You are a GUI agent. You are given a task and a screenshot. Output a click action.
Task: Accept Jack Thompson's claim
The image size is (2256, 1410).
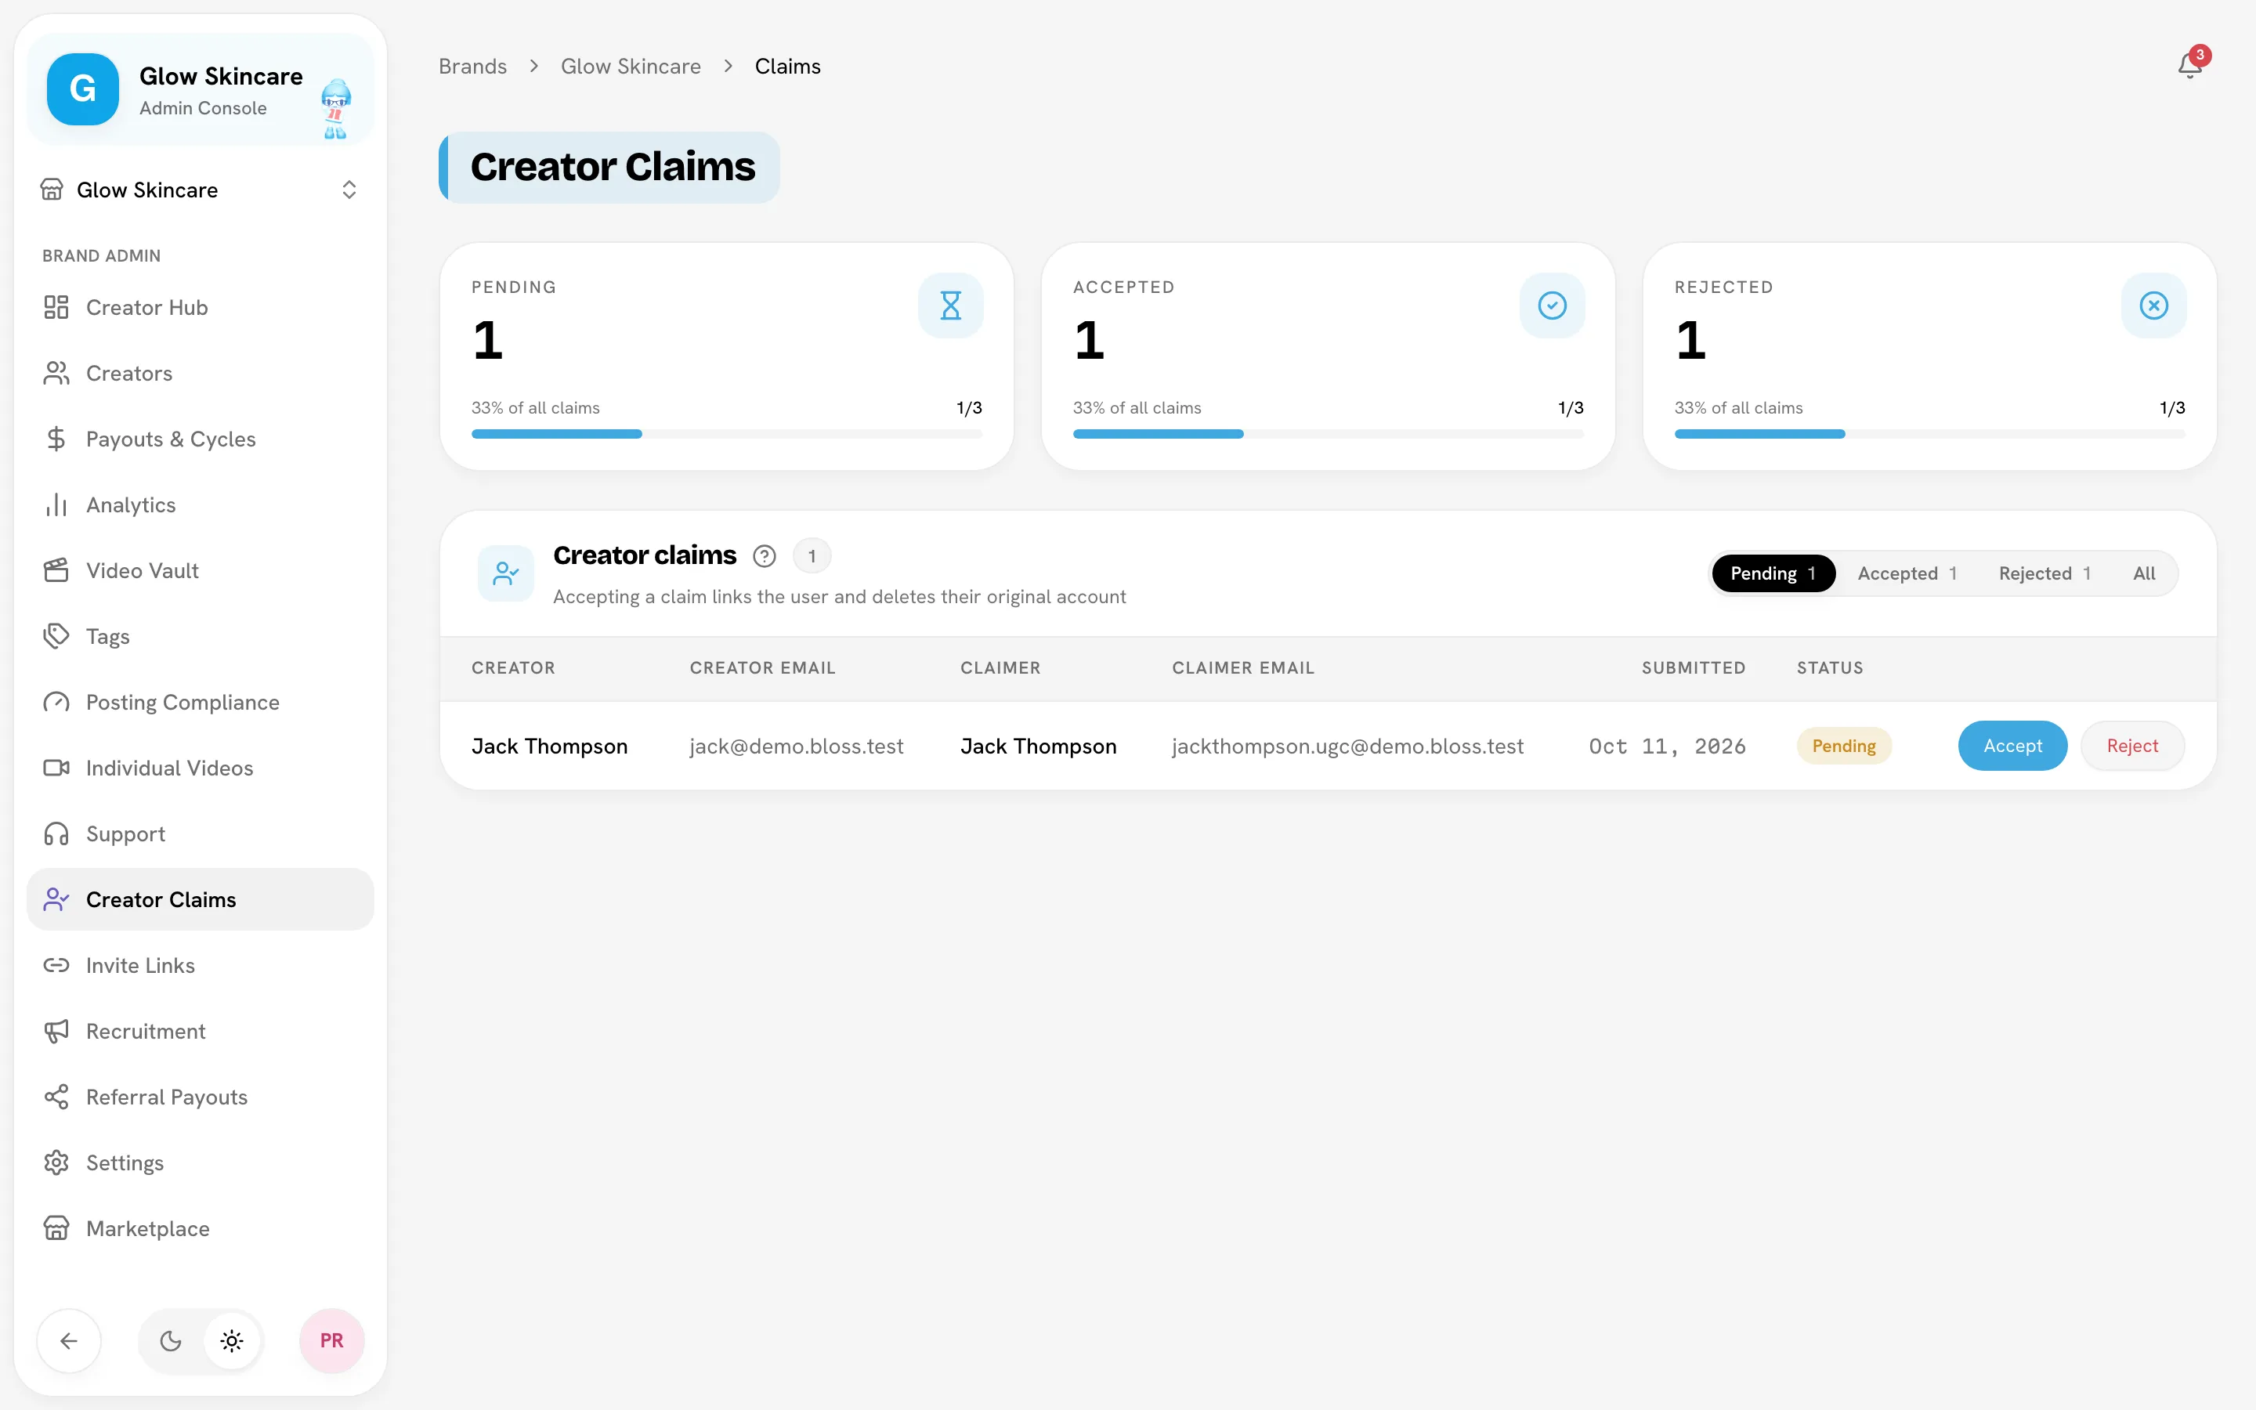click(x=2012, y=746)
